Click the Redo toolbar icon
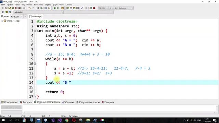This screenshot has height=123, width=219. (33, 8)
